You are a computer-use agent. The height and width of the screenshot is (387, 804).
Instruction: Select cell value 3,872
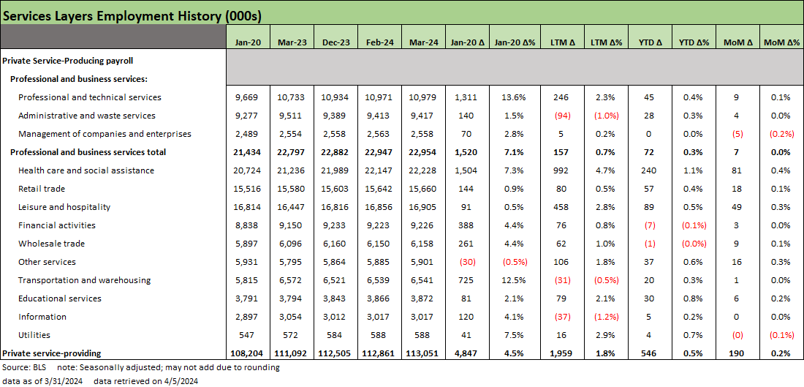(x=424, y=298)
